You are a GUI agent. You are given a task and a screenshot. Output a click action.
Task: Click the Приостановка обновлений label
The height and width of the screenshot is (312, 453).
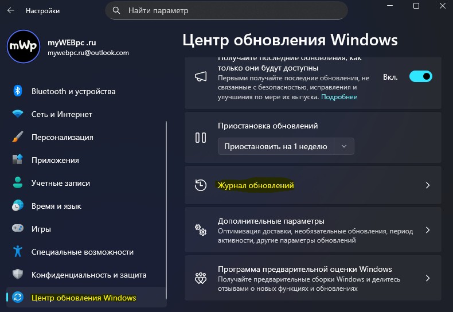point(268,126)
